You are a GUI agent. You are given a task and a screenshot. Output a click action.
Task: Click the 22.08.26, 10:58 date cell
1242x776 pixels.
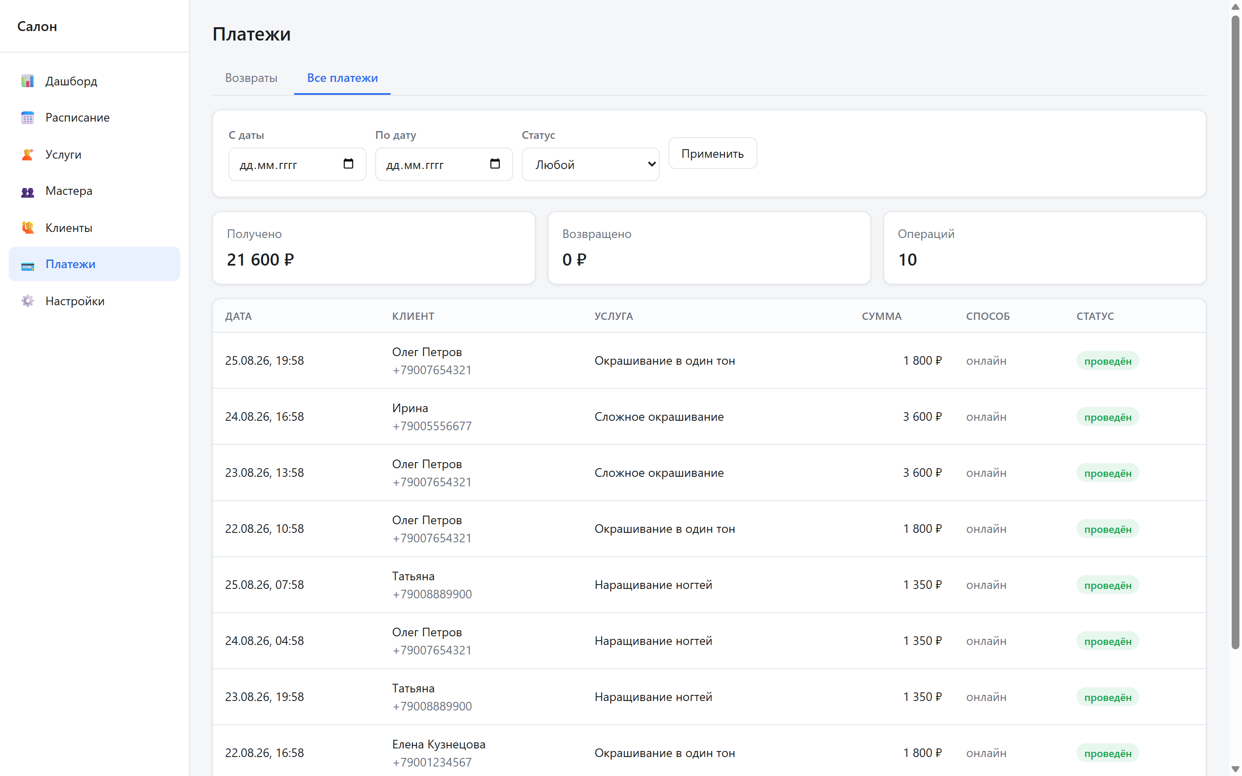(x=264, y=529)
